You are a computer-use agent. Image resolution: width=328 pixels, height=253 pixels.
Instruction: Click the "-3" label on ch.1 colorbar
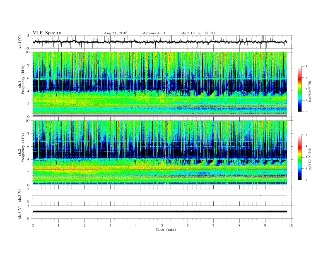point(305,67)
